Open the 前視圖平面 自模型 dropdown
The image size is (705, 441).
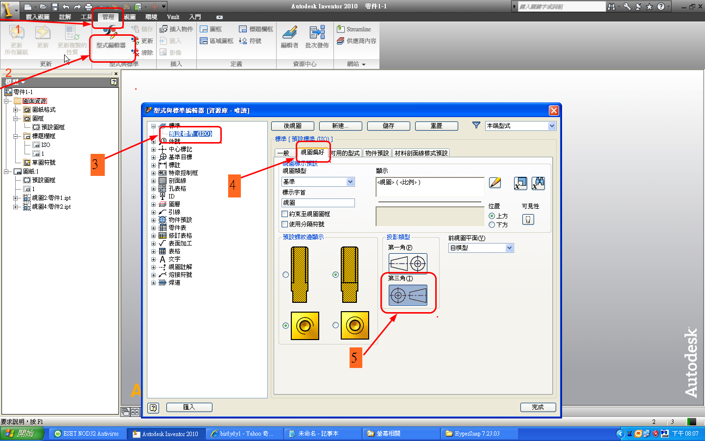(x=481, y=248)
